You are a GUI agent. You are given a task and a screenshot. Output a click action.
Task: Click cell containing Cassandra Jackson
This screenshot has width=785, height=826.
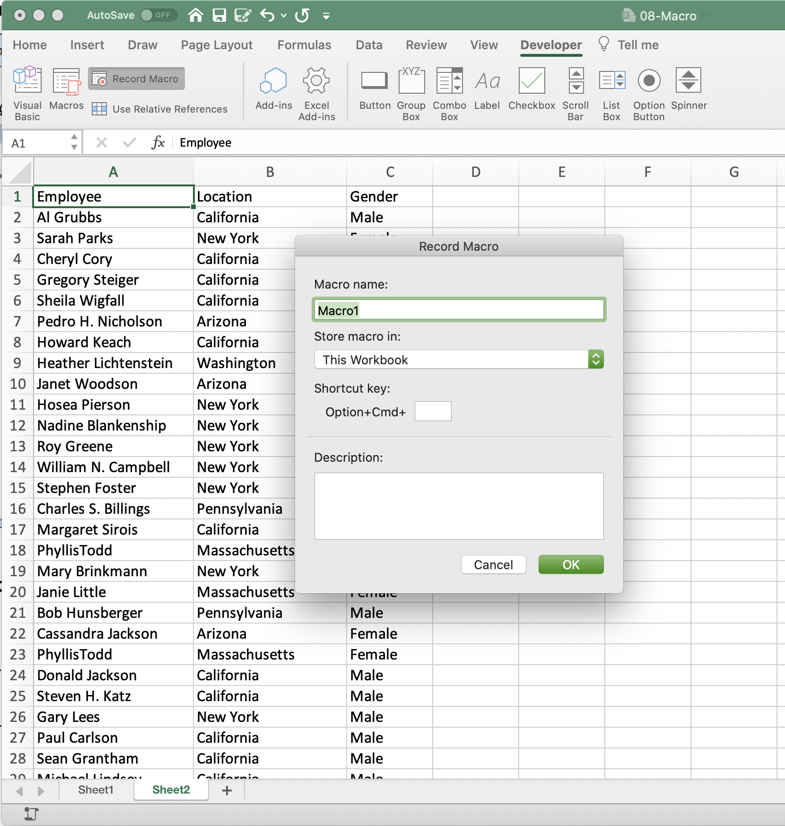point(113,633)
